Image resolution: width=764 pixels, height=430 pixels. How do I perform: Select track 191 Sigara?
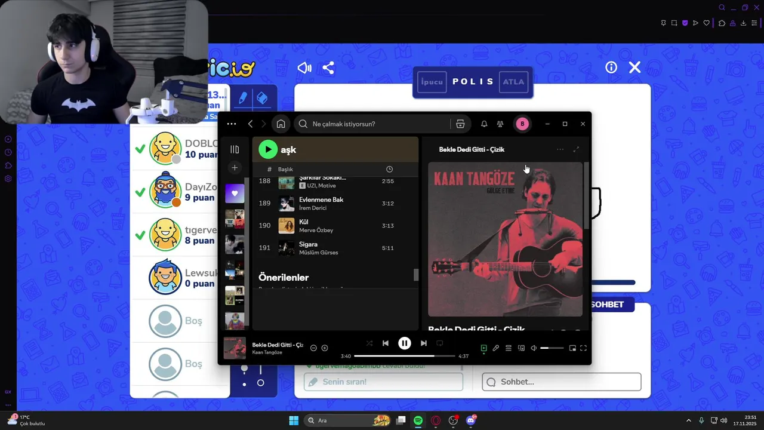(x=335, y=248)
